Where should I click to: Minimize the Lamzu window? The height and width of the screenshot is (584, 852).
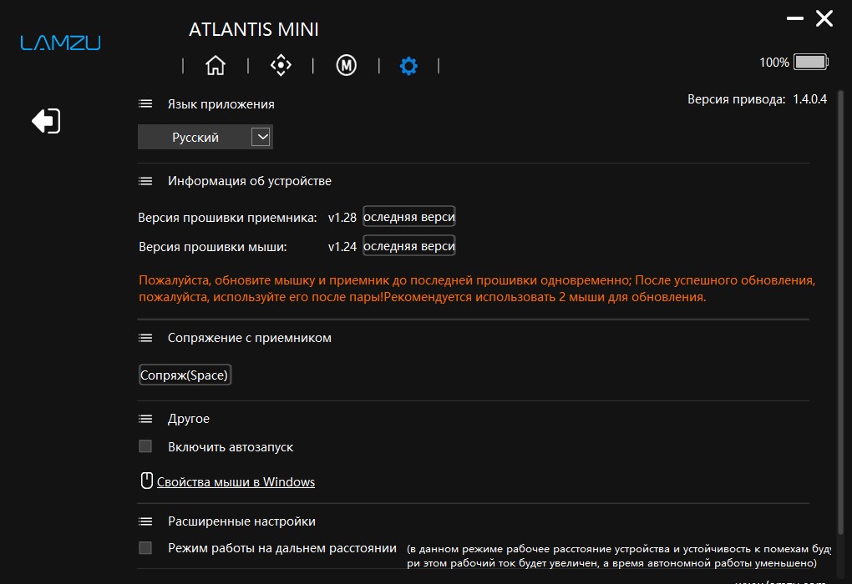pyautogui.click(x=795, y=18)
